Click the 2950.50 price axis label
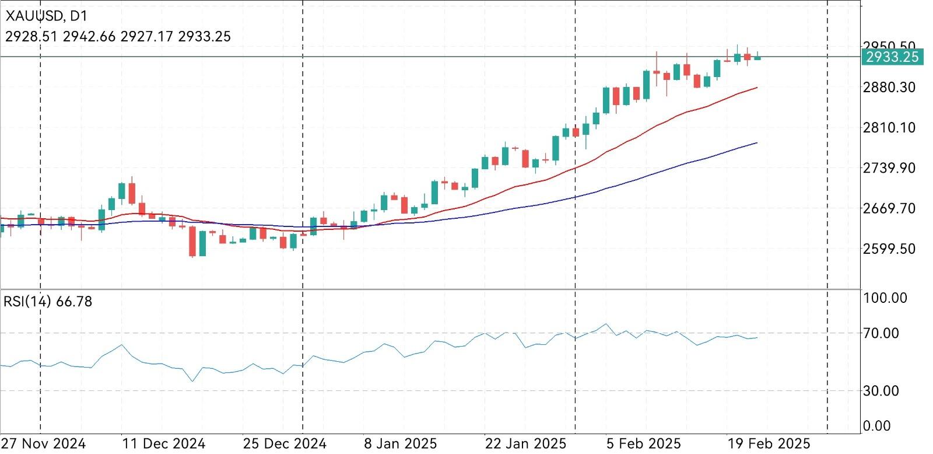The image size is (933, 454). point(889,45)
